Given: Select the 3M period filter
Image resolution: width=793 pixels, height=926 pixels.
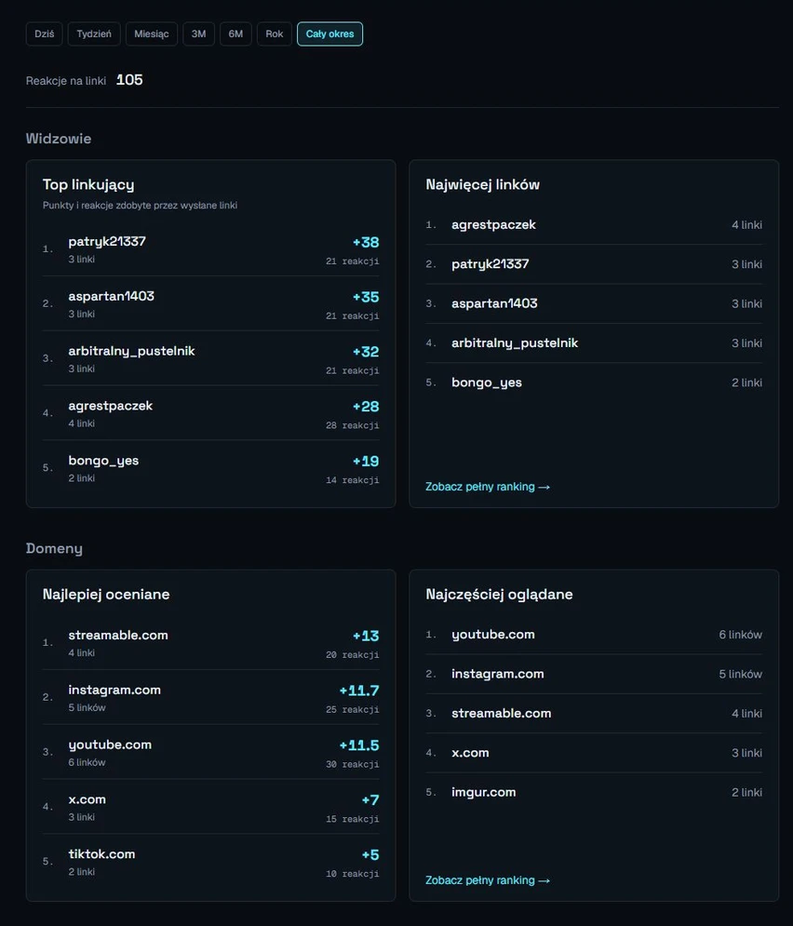Looking at the screenshot, I should (x=198, y=34).
